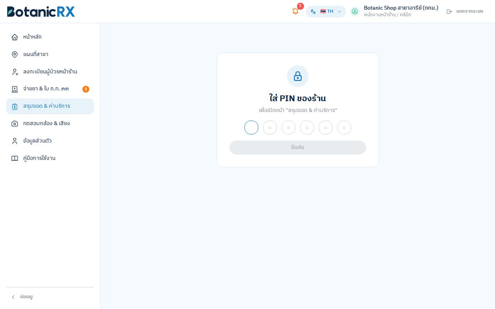Select สรุปยอด & ค่าบริการ in the sidebar

[50, 106]
